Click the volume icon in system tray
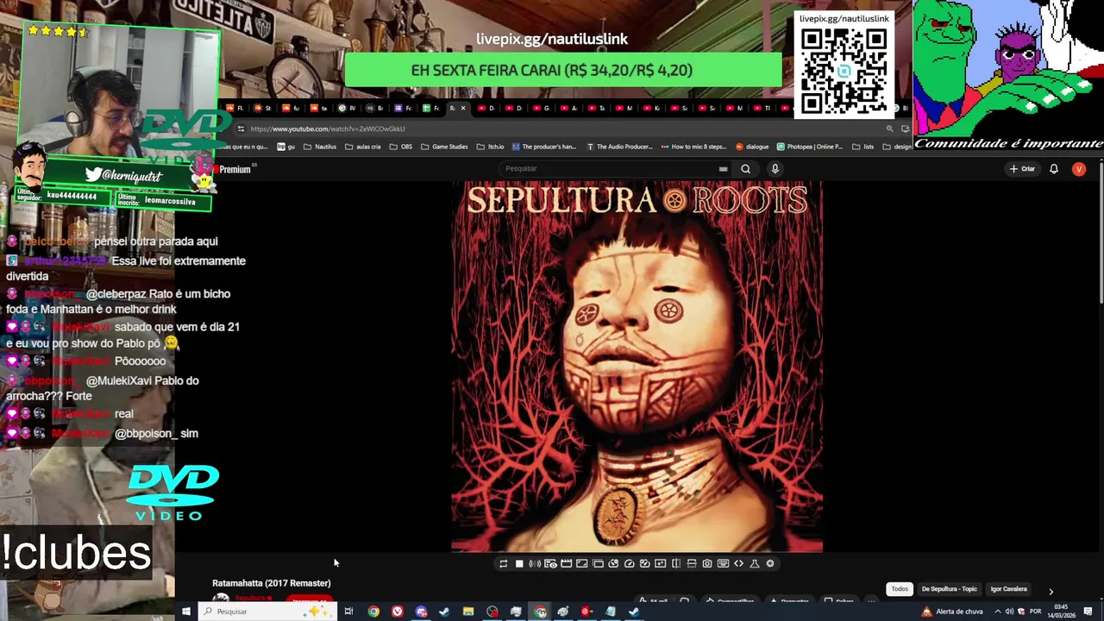 [1009, 612]
